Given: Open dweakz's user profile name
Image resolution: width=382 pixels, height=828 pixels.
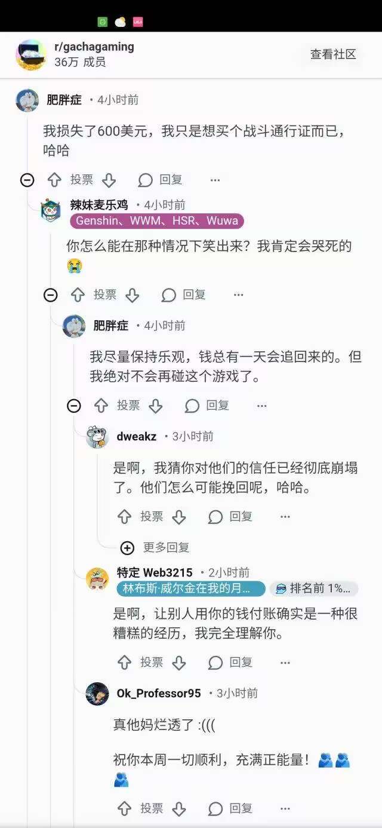Looking at the screenshot, I should point(137,437).
